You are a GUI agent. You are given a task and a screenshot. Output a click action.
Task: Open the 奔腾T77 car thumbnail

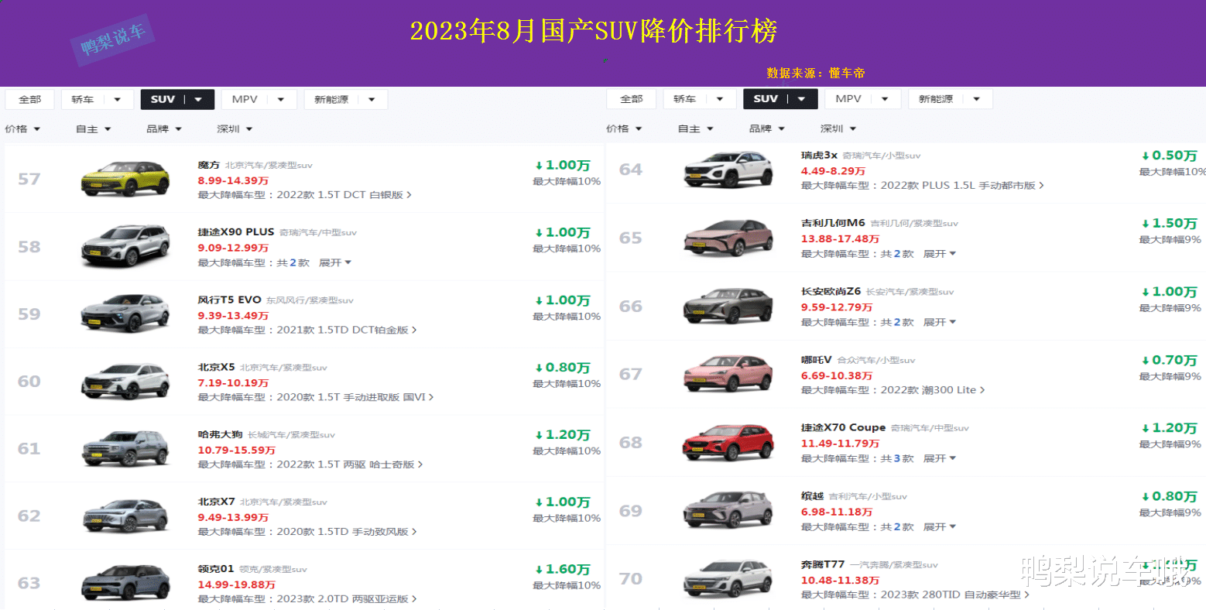click(x=728, y=578)
